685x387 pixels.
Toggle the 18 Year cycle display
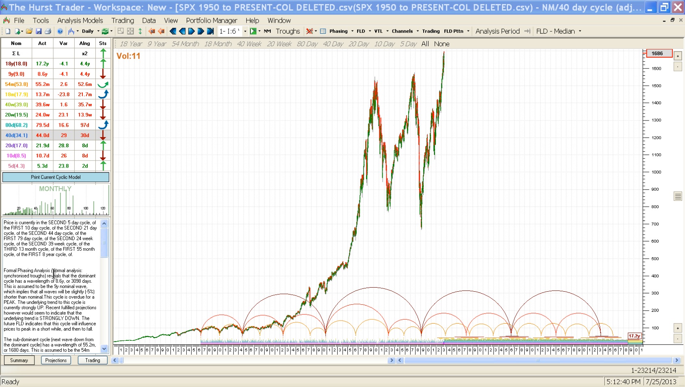[x=131, y=44]
